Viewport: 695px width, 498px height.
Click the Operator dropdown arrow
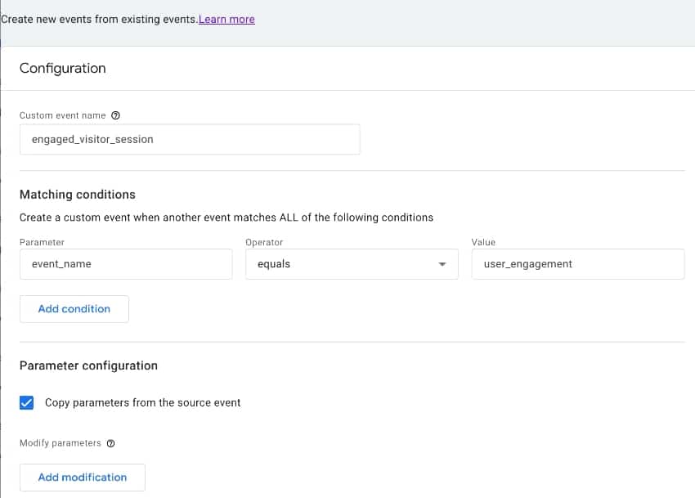point(442,264)
